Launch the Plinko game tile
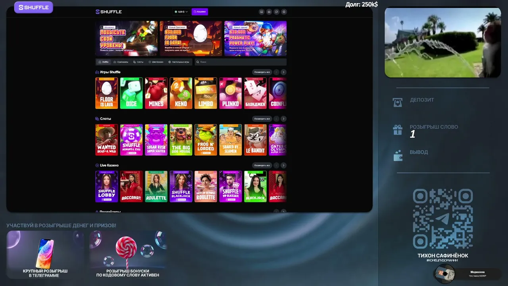 click(231, 93)
